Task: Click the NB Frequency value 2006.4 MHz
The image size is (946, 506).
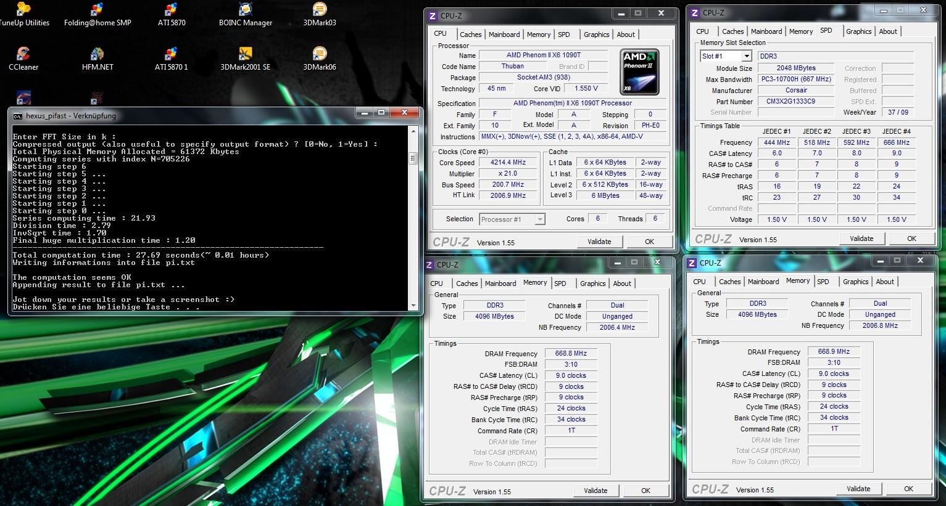Action: coord(617,328)
